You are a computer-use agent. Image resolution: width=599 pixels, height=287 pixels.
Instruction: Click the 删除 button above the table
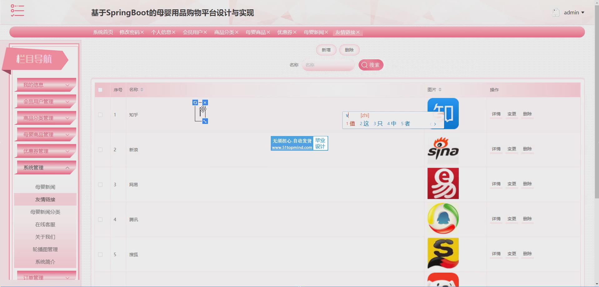pyautogui.click(x=349, y=50)
